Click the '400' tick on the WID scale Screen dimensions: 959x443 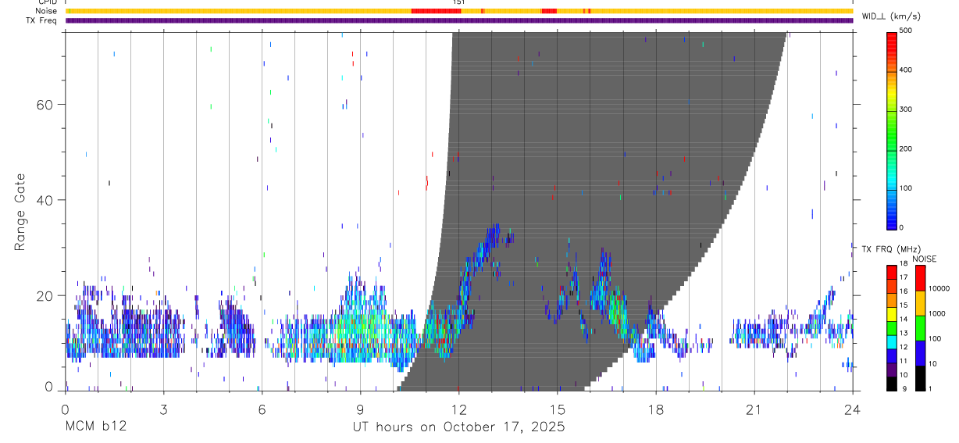coord(906,70)
